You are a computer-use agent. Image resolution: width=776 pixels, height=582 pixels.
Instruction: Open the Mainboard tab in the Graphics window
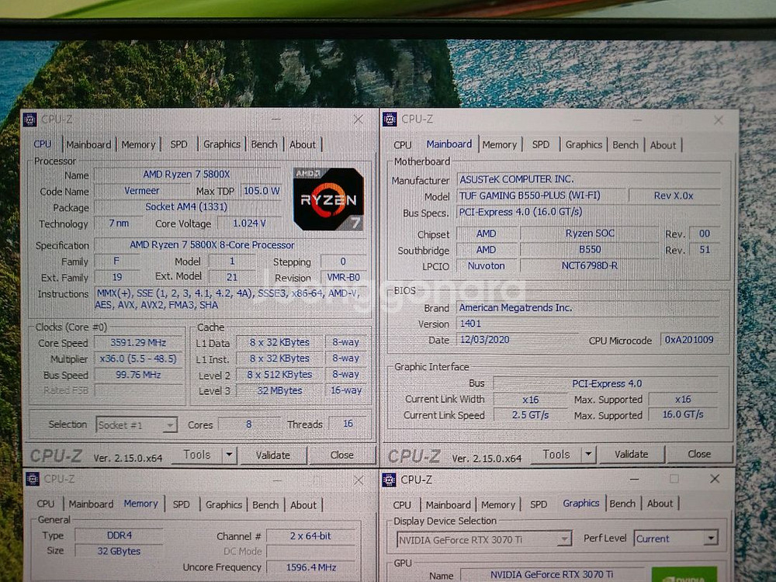[448, 505]
